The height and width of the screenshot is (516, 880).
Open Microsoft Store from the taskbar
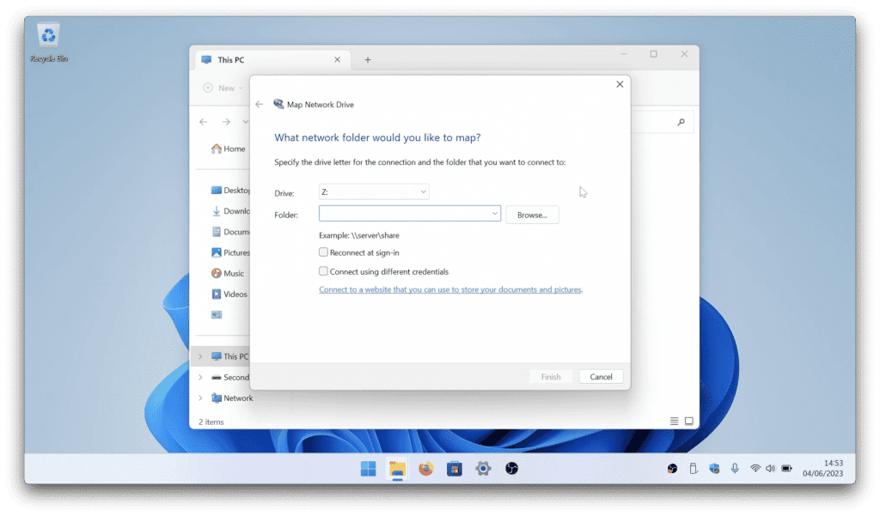coord(455,469)
